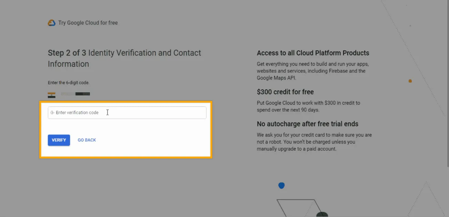Click the blue dot in the illustration
The height and width of the screenshot is (217, 449).
coord(282,186)
